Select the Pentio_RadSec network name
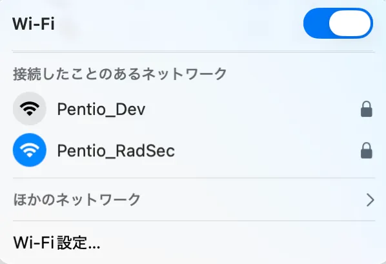 (116, 150)
